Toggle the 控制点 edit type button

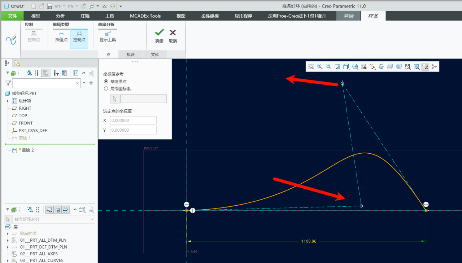pos(79,36)
